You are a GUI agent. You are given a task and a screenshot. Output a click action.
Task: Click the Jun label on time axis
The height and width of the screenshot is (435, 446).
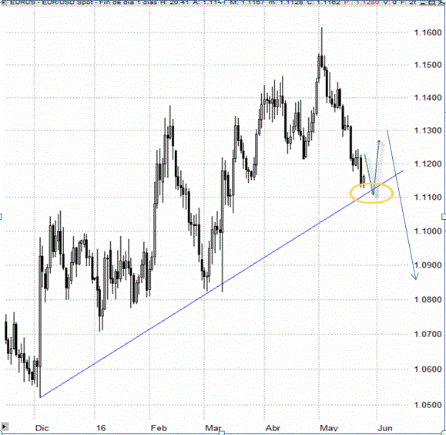[385, 428]
